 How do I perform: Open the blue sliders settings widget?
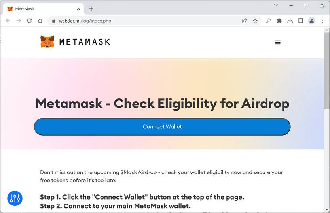click(15, 198)
